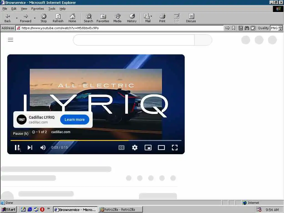Image resolution: width=284 pixels, height=213 pixels.
Task: Click the ad info icon before 1 of 2
Action: [34, 132]
